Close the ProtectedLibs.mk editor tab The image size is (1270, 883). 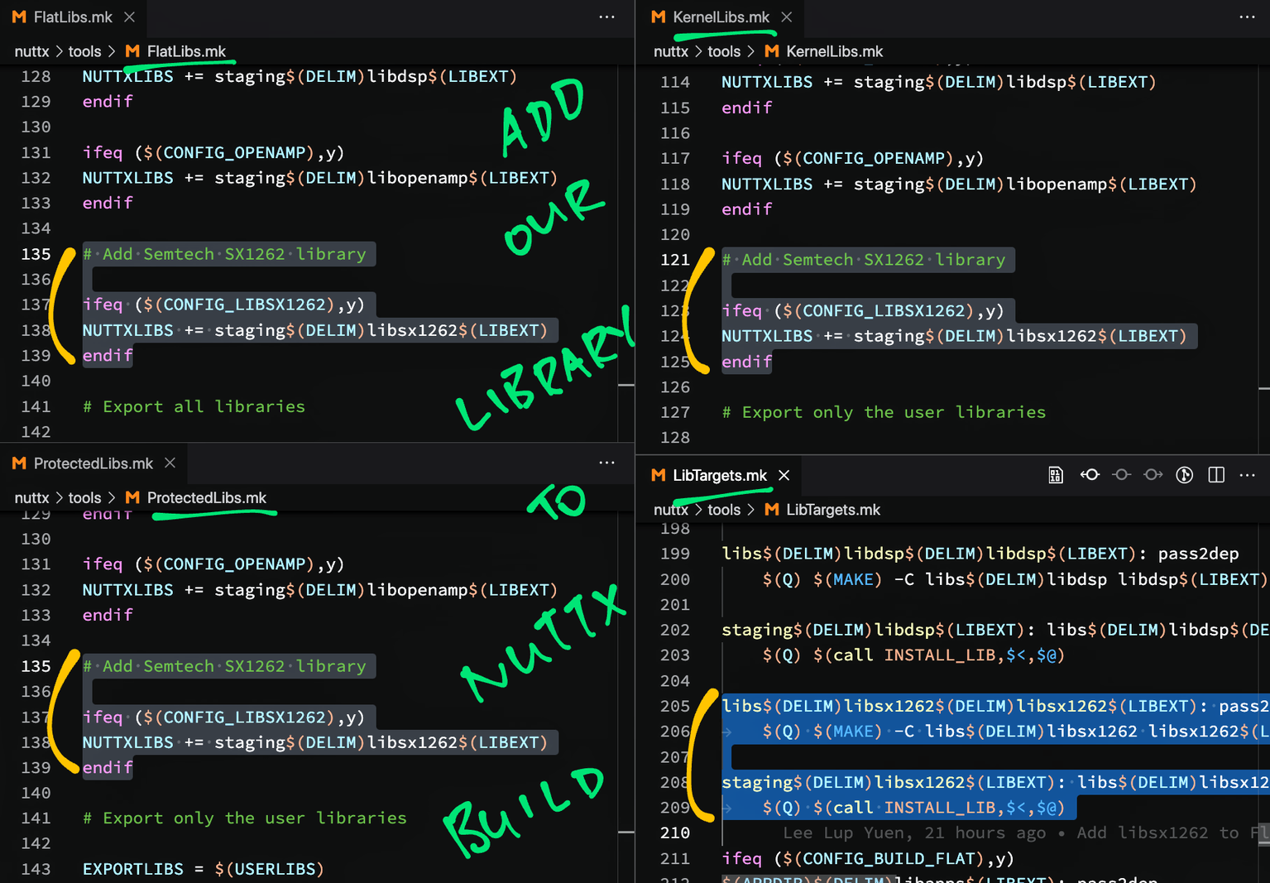(170, 463)
